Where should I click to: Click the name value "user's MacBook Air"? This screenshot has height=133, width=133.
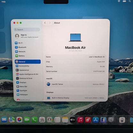(x=97, y=57)
